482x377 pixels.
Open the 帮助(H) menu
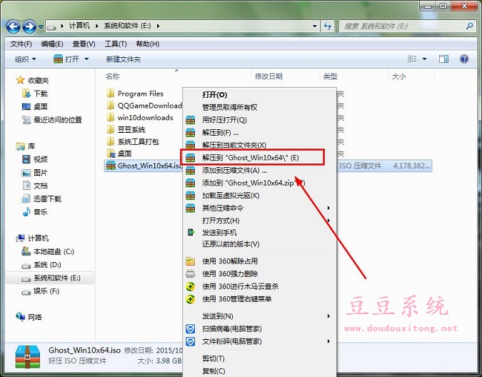click(148, 44)
